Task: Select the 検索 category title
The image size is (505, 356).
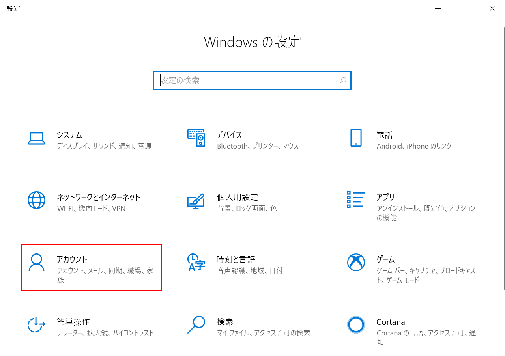Action: [224, 322]
